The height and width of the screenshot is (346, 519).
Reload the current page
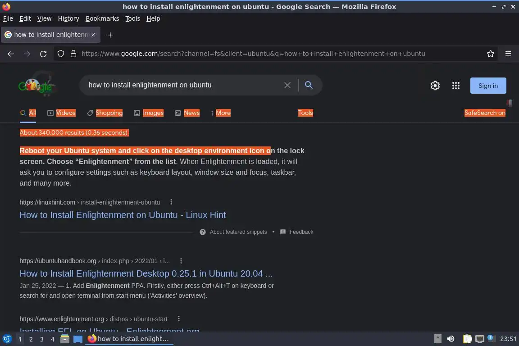[43, 54]
